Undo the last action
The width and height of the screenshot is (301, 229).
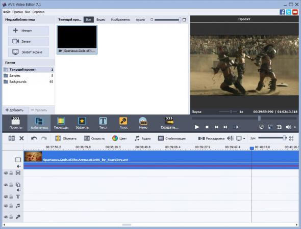coord(34,138)
